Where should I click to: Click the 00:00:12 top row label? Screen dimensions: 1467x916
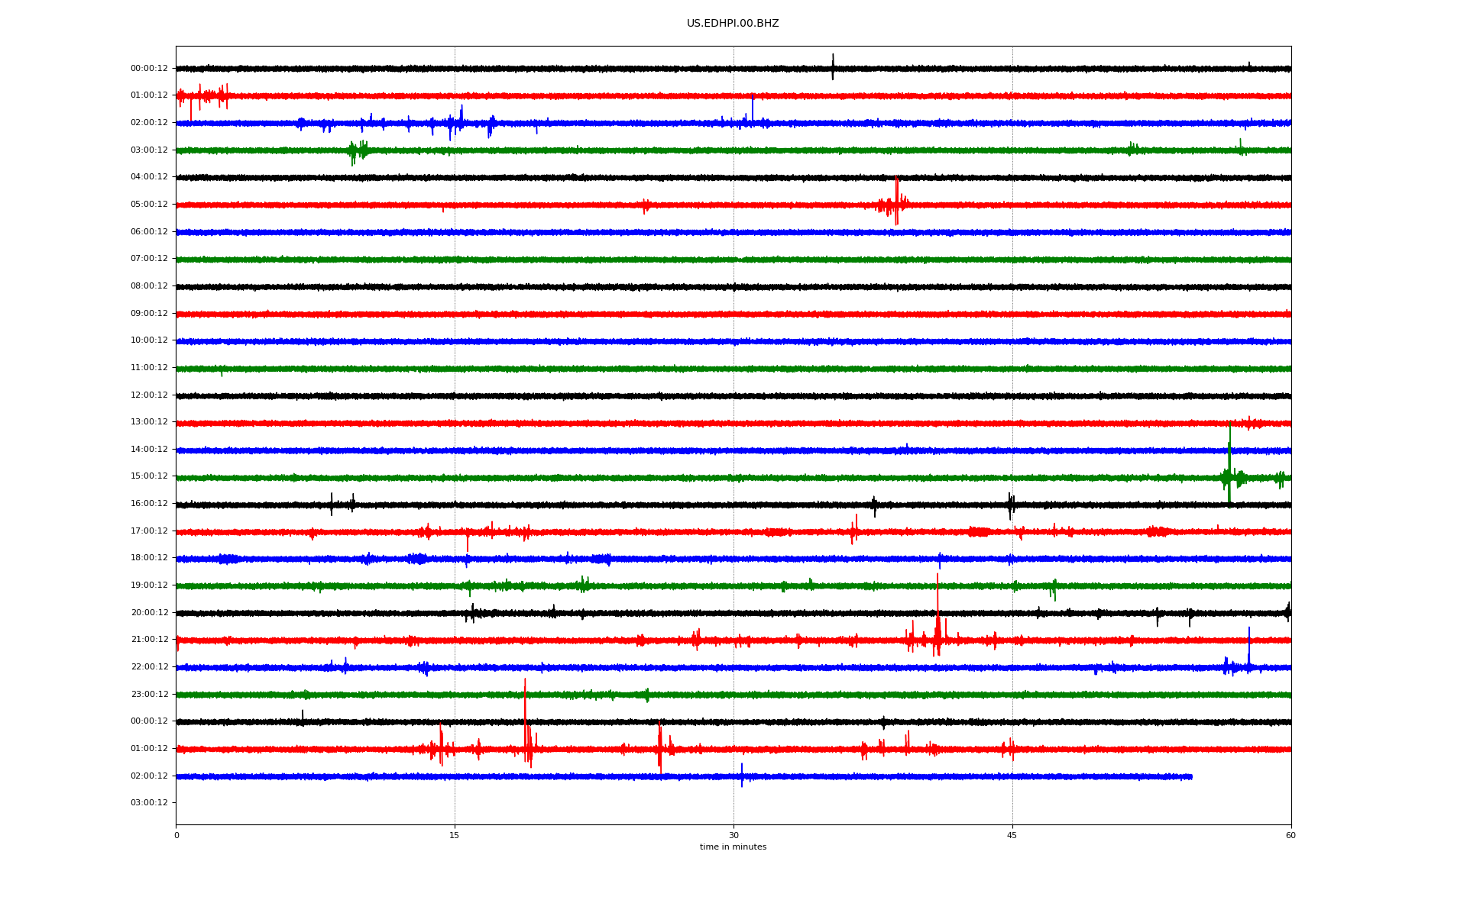tap(149, 69)
